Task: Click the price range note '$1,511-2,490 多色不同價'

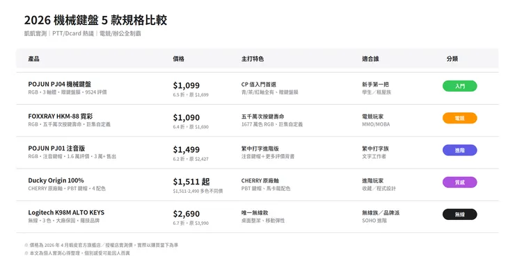Action: click(198, 191)
